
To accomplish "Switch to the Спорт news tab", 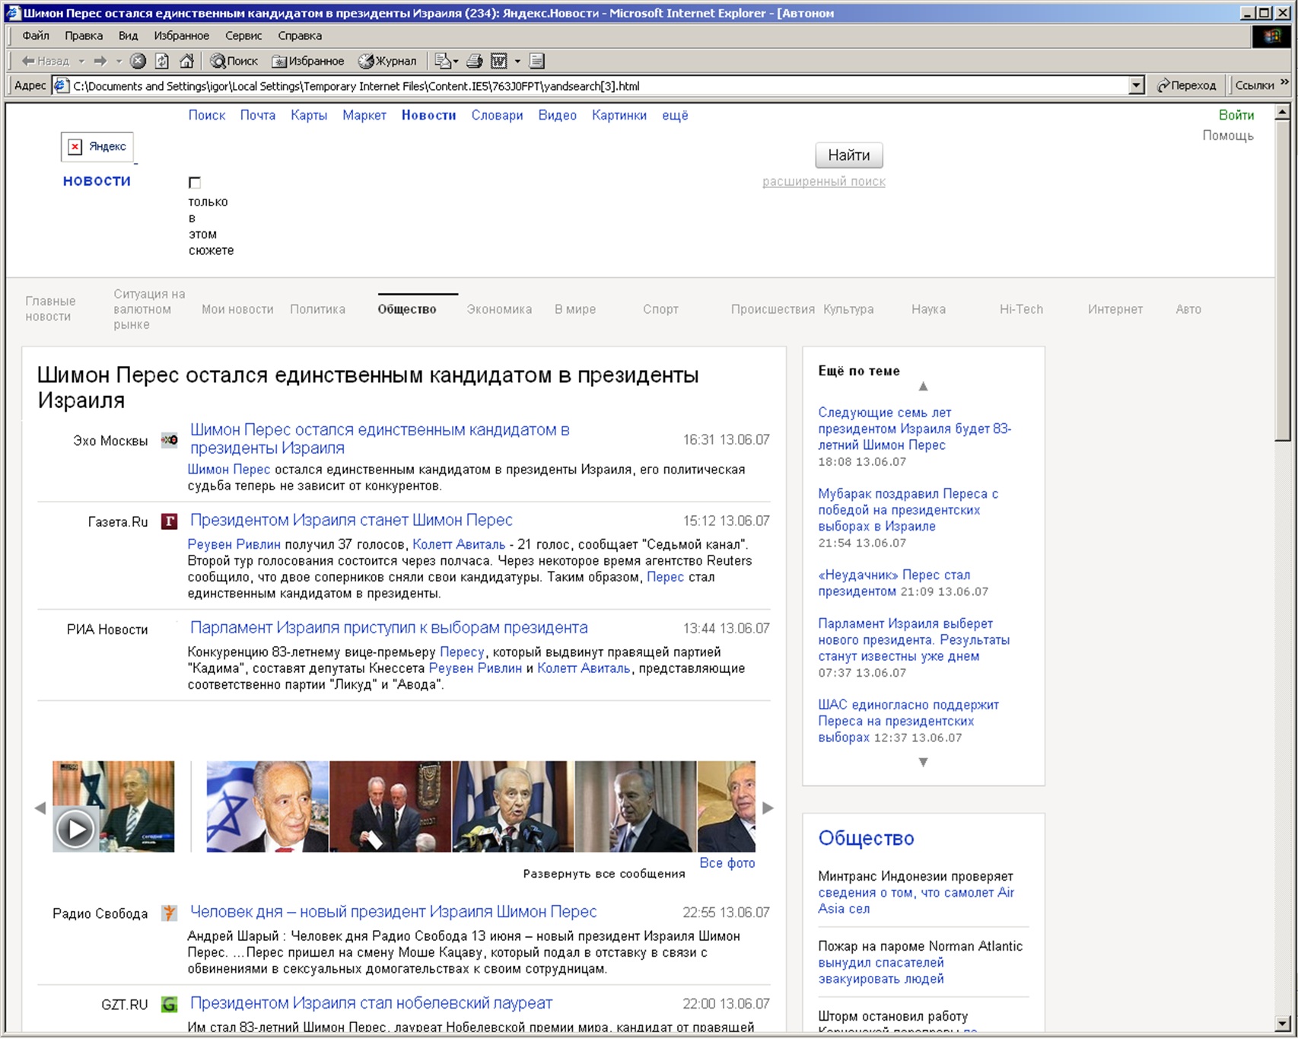I will tap(660, 309).
